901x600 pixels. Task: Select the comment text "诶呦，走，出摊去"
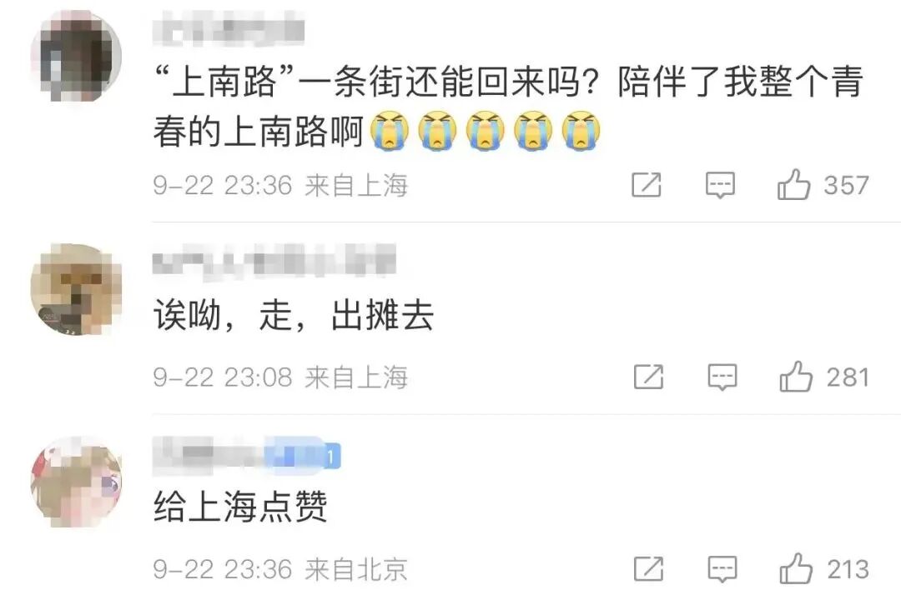pos(293,315)
